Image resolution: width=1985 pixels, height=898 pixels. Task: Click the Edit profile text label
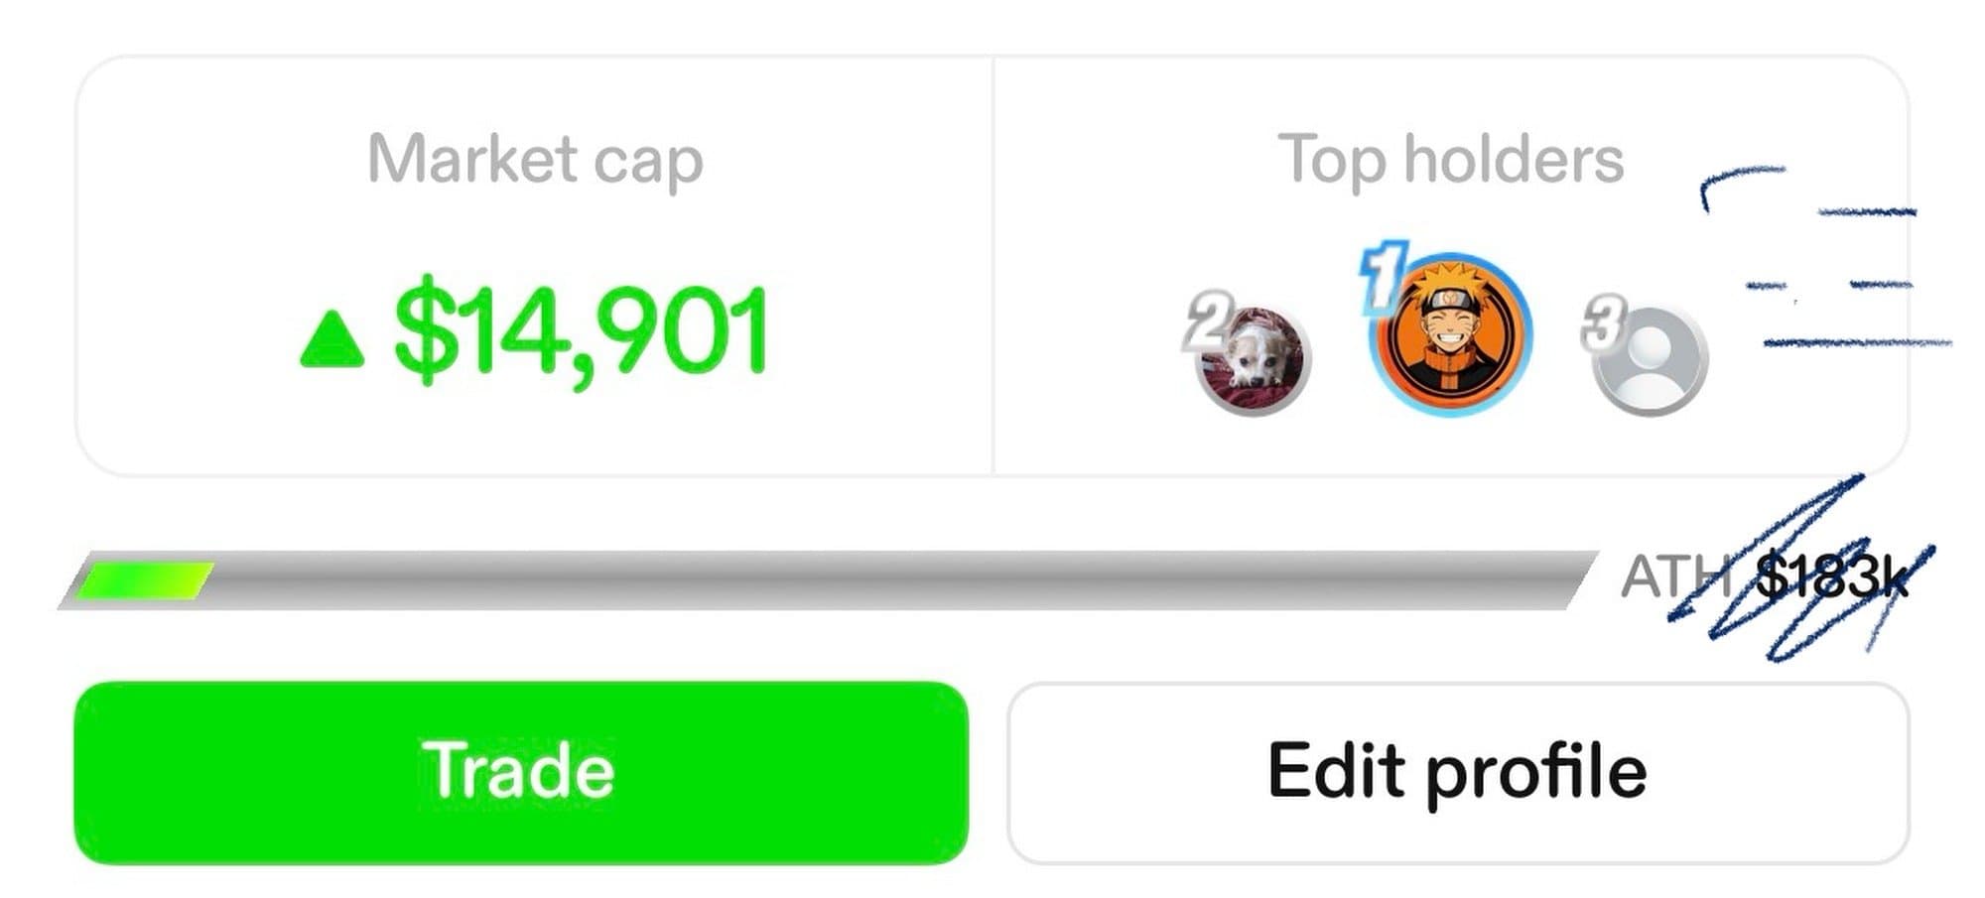(x=1457, y=773)
